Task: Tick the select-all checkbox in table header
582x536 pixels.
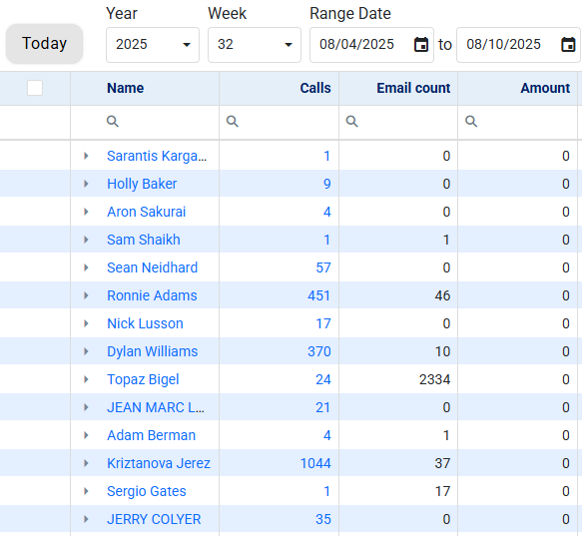Action: point(35,88)
